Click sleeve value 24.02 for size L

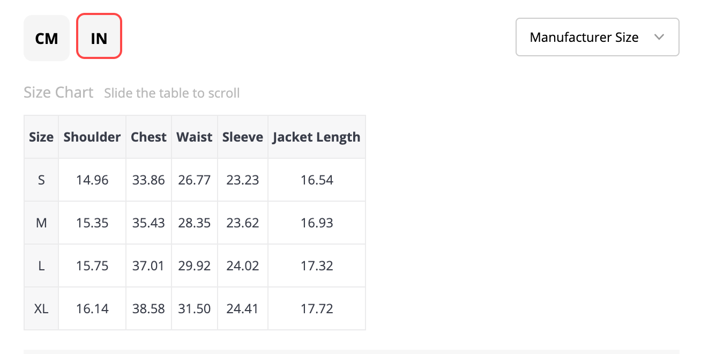coord(243,266)
